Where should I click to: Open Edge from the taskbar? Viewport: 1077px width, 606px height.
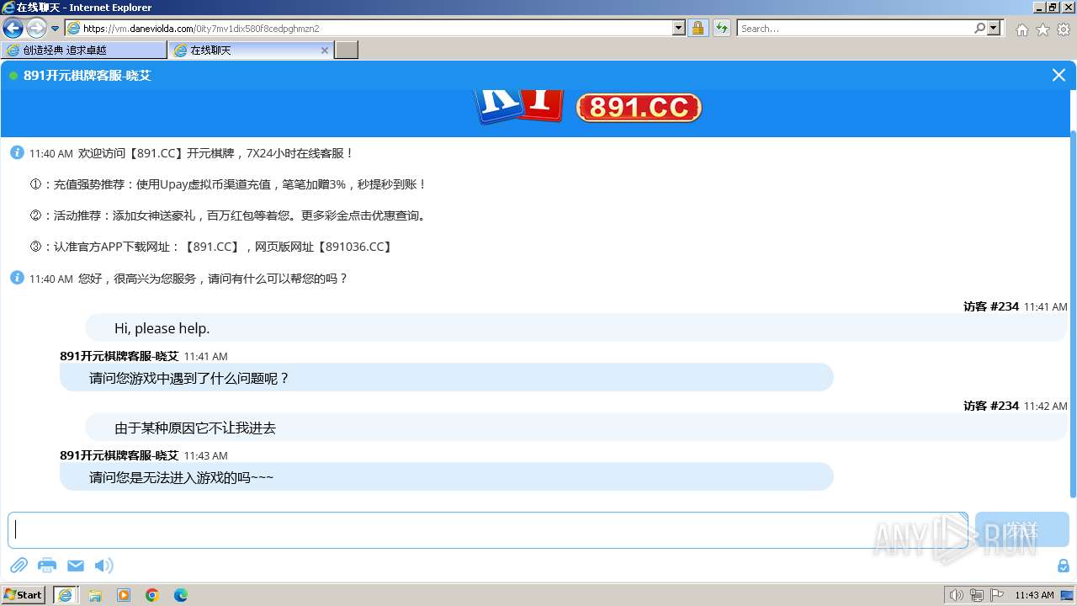tap(181, 595)
